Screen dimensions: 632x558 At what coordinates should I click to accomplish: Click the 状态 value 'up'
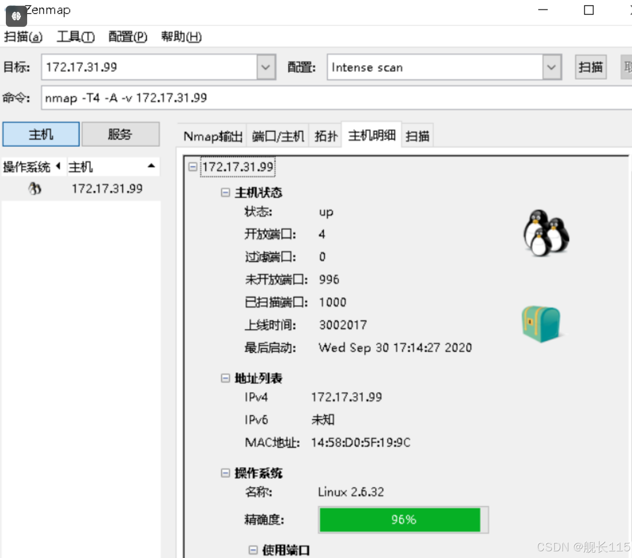click(x=326, y=212)
